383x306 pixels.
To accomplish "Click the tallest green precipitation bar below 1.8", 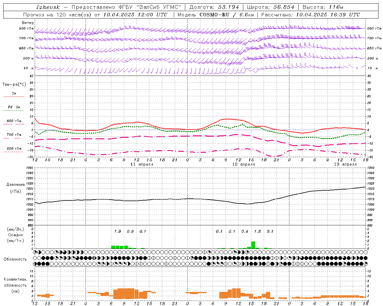I will click(253, 245).
